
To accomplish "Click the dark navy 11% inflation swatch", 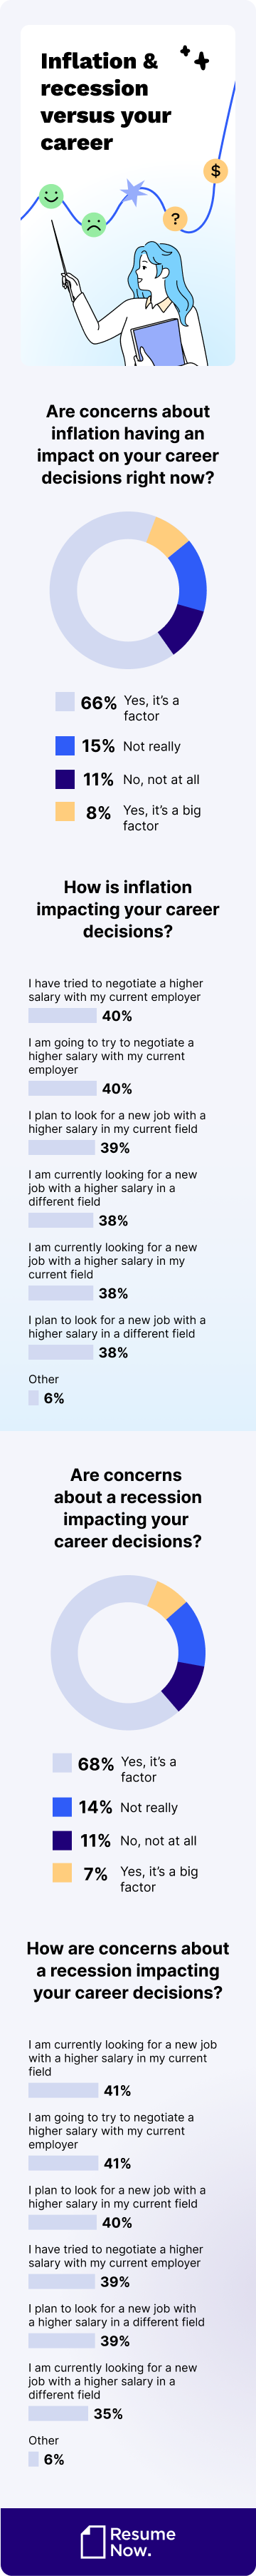I will pyautogui.click(x=65, y=779).
